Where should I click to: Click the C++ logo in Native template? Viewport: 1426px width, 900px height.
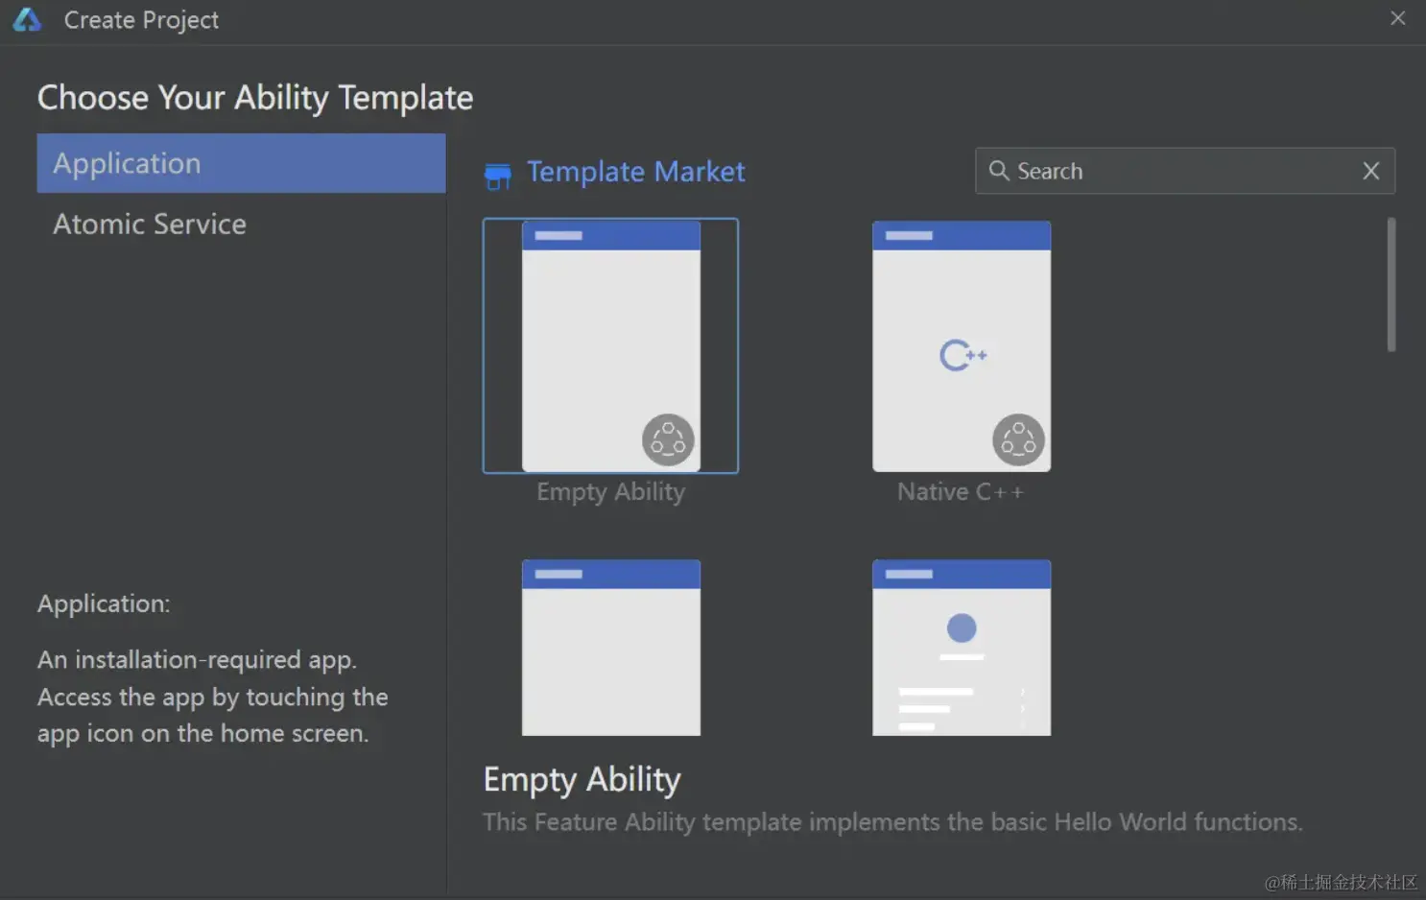click(963, 355)
